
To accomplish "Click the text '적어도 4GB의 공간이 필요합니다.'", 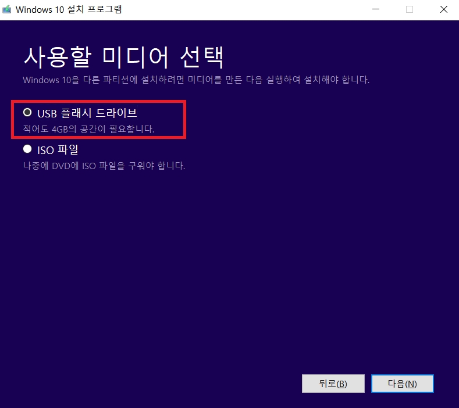I will tap(88, 128).
